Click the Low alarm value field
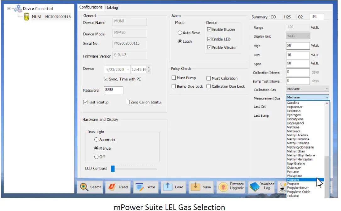 (x=298, y=55)
